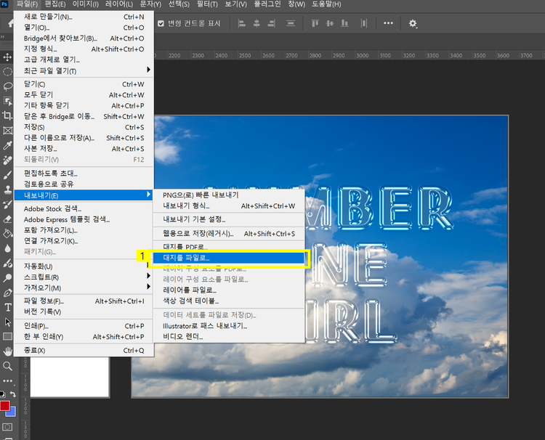The width and height of the screenshot is (545, 440).
Task: Open the 편집(E) menu
Action: (55, 4)
